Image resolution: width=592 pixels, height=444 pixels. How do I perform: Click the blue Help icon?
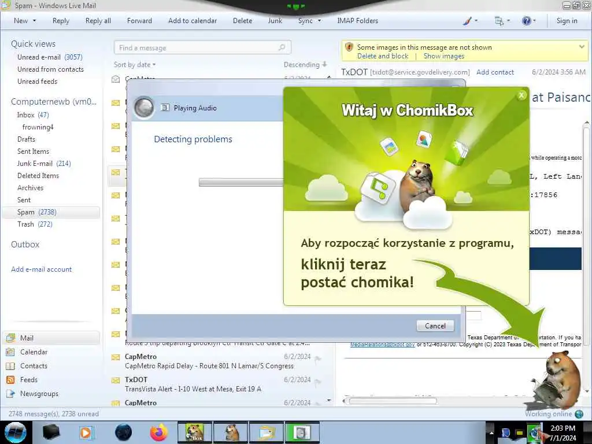pyautogui.click(x=526, y=21)
